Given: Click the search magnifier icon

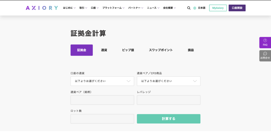Looking at the screenshot, I should click(x=189, y=8).
